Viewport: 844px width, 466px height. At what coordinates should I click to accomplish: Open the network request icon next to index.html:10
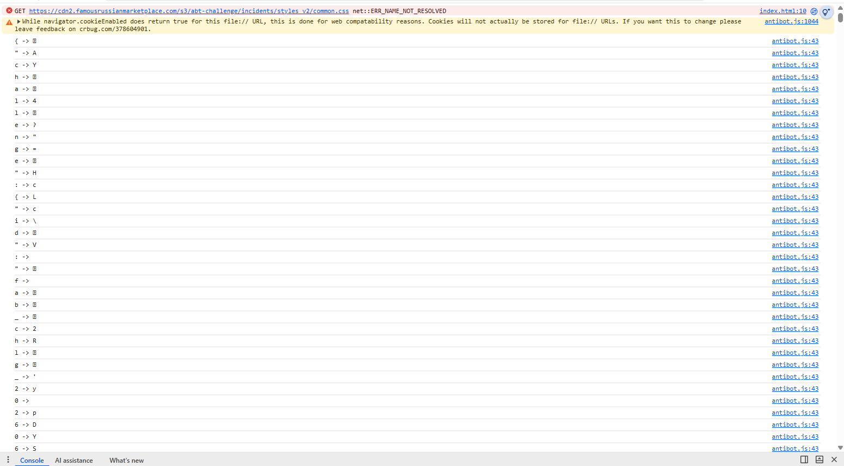click(814, 11)
